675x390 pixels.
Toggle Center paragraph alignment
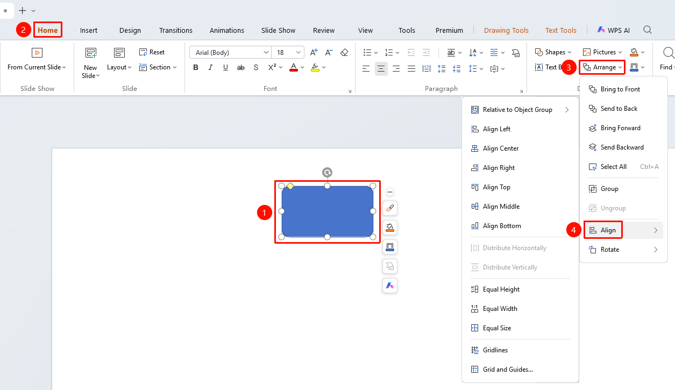coord(381,68)
